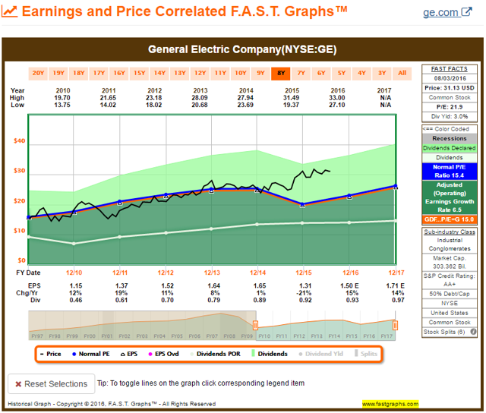Choose the 3Y time range tab

coord(382,74)
